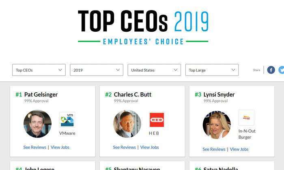See Reviews for Pat Gelsinger's VMware
Image resolution: width=284 pixels, height=170 pixels.
coord(35,147)
